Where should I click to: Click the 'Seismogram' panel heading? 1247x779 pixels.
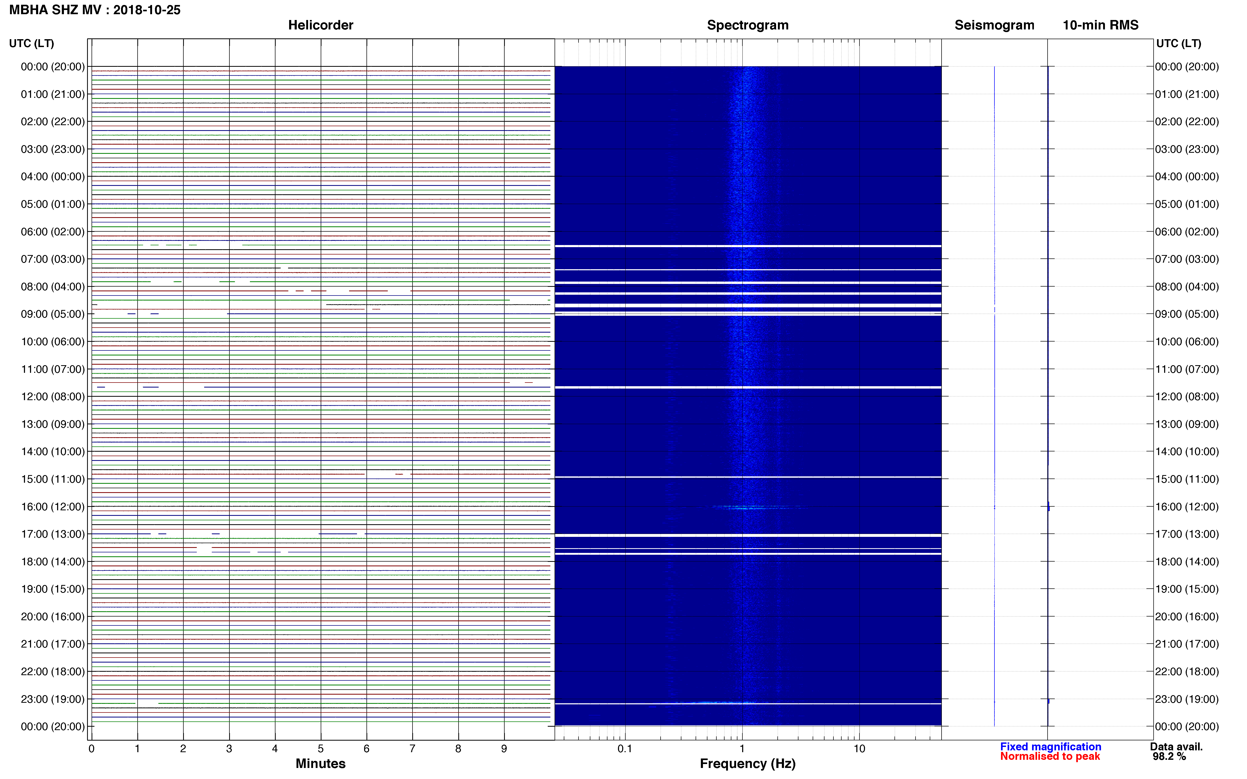(x=994, y=25)
